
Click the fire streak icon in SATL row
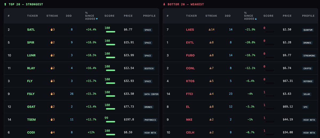(52, 30)
